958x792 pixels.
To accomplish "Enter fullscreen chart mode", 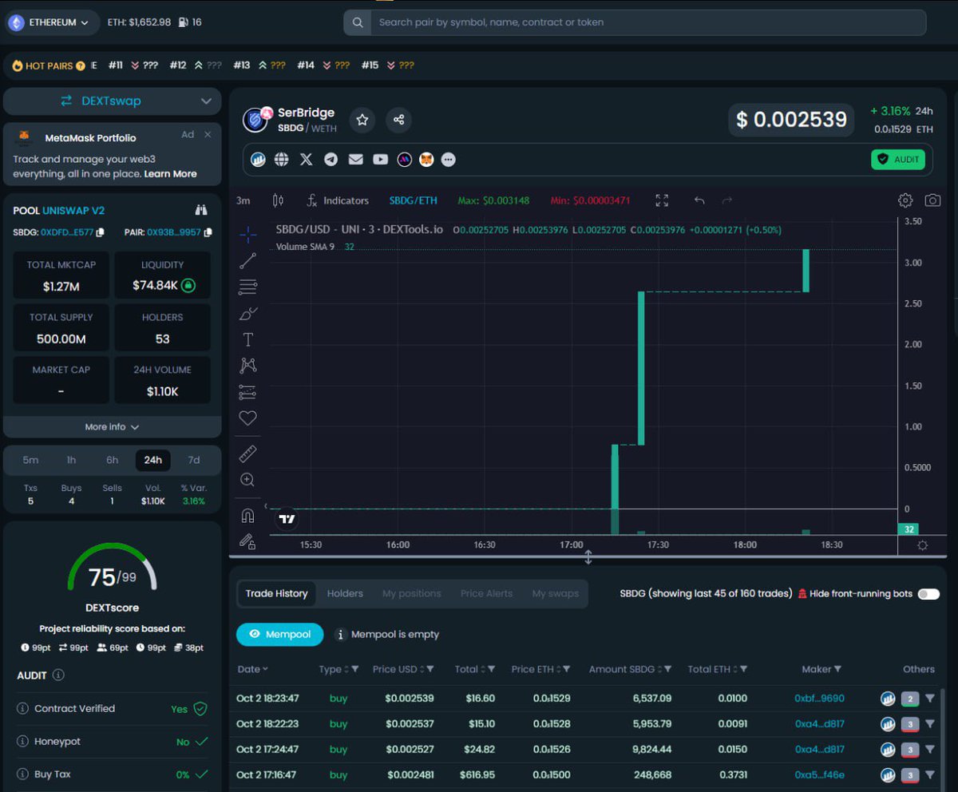I will click(x=662, y=200).
